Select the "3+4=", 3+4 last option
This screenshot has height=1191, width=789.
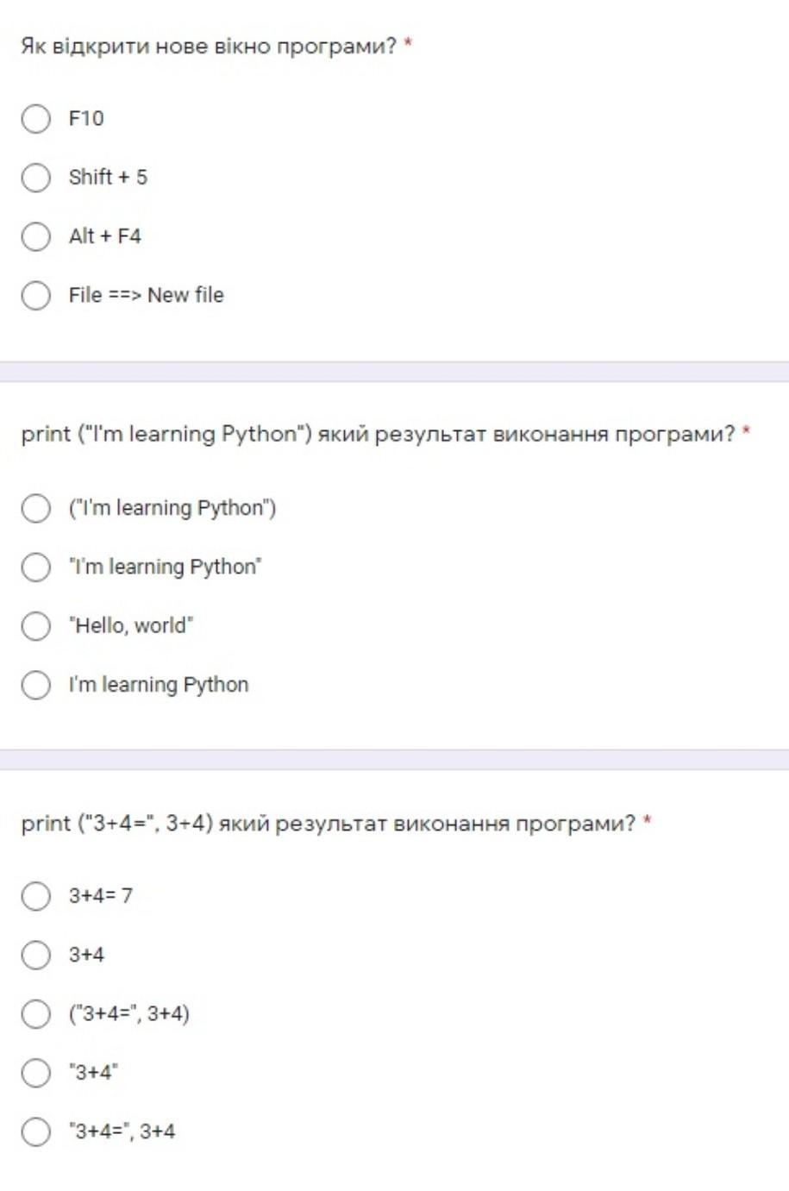click(x=35, y=1131)
